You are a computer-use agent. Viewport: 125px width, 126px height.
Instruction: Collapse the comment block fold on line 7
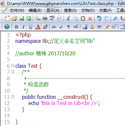(13, 72)
